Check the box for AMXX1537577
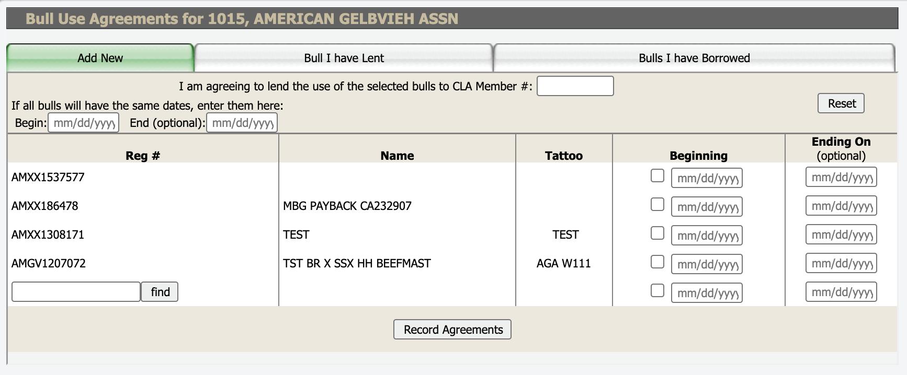The height and width of the screenshot is (375, 907). tap(657, 176)
